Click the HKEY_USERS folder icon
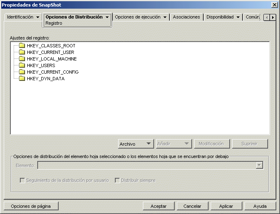This screenshot has height=214, width=280. click(x=22, y=65)
